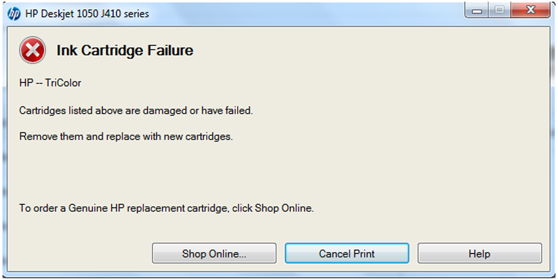Close the Ink Cartridge Failure dialog

pyautogui.click(x=529, y=12)
